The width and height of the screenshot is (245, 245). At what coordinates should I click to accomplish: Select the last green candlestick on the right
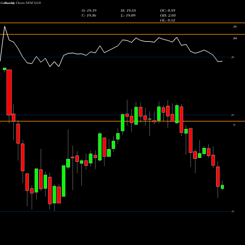tap(222, 187)
